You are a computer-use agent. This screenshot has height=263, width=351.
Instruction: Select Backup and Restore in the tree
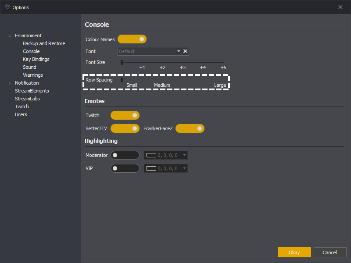[x=44, y=43]
